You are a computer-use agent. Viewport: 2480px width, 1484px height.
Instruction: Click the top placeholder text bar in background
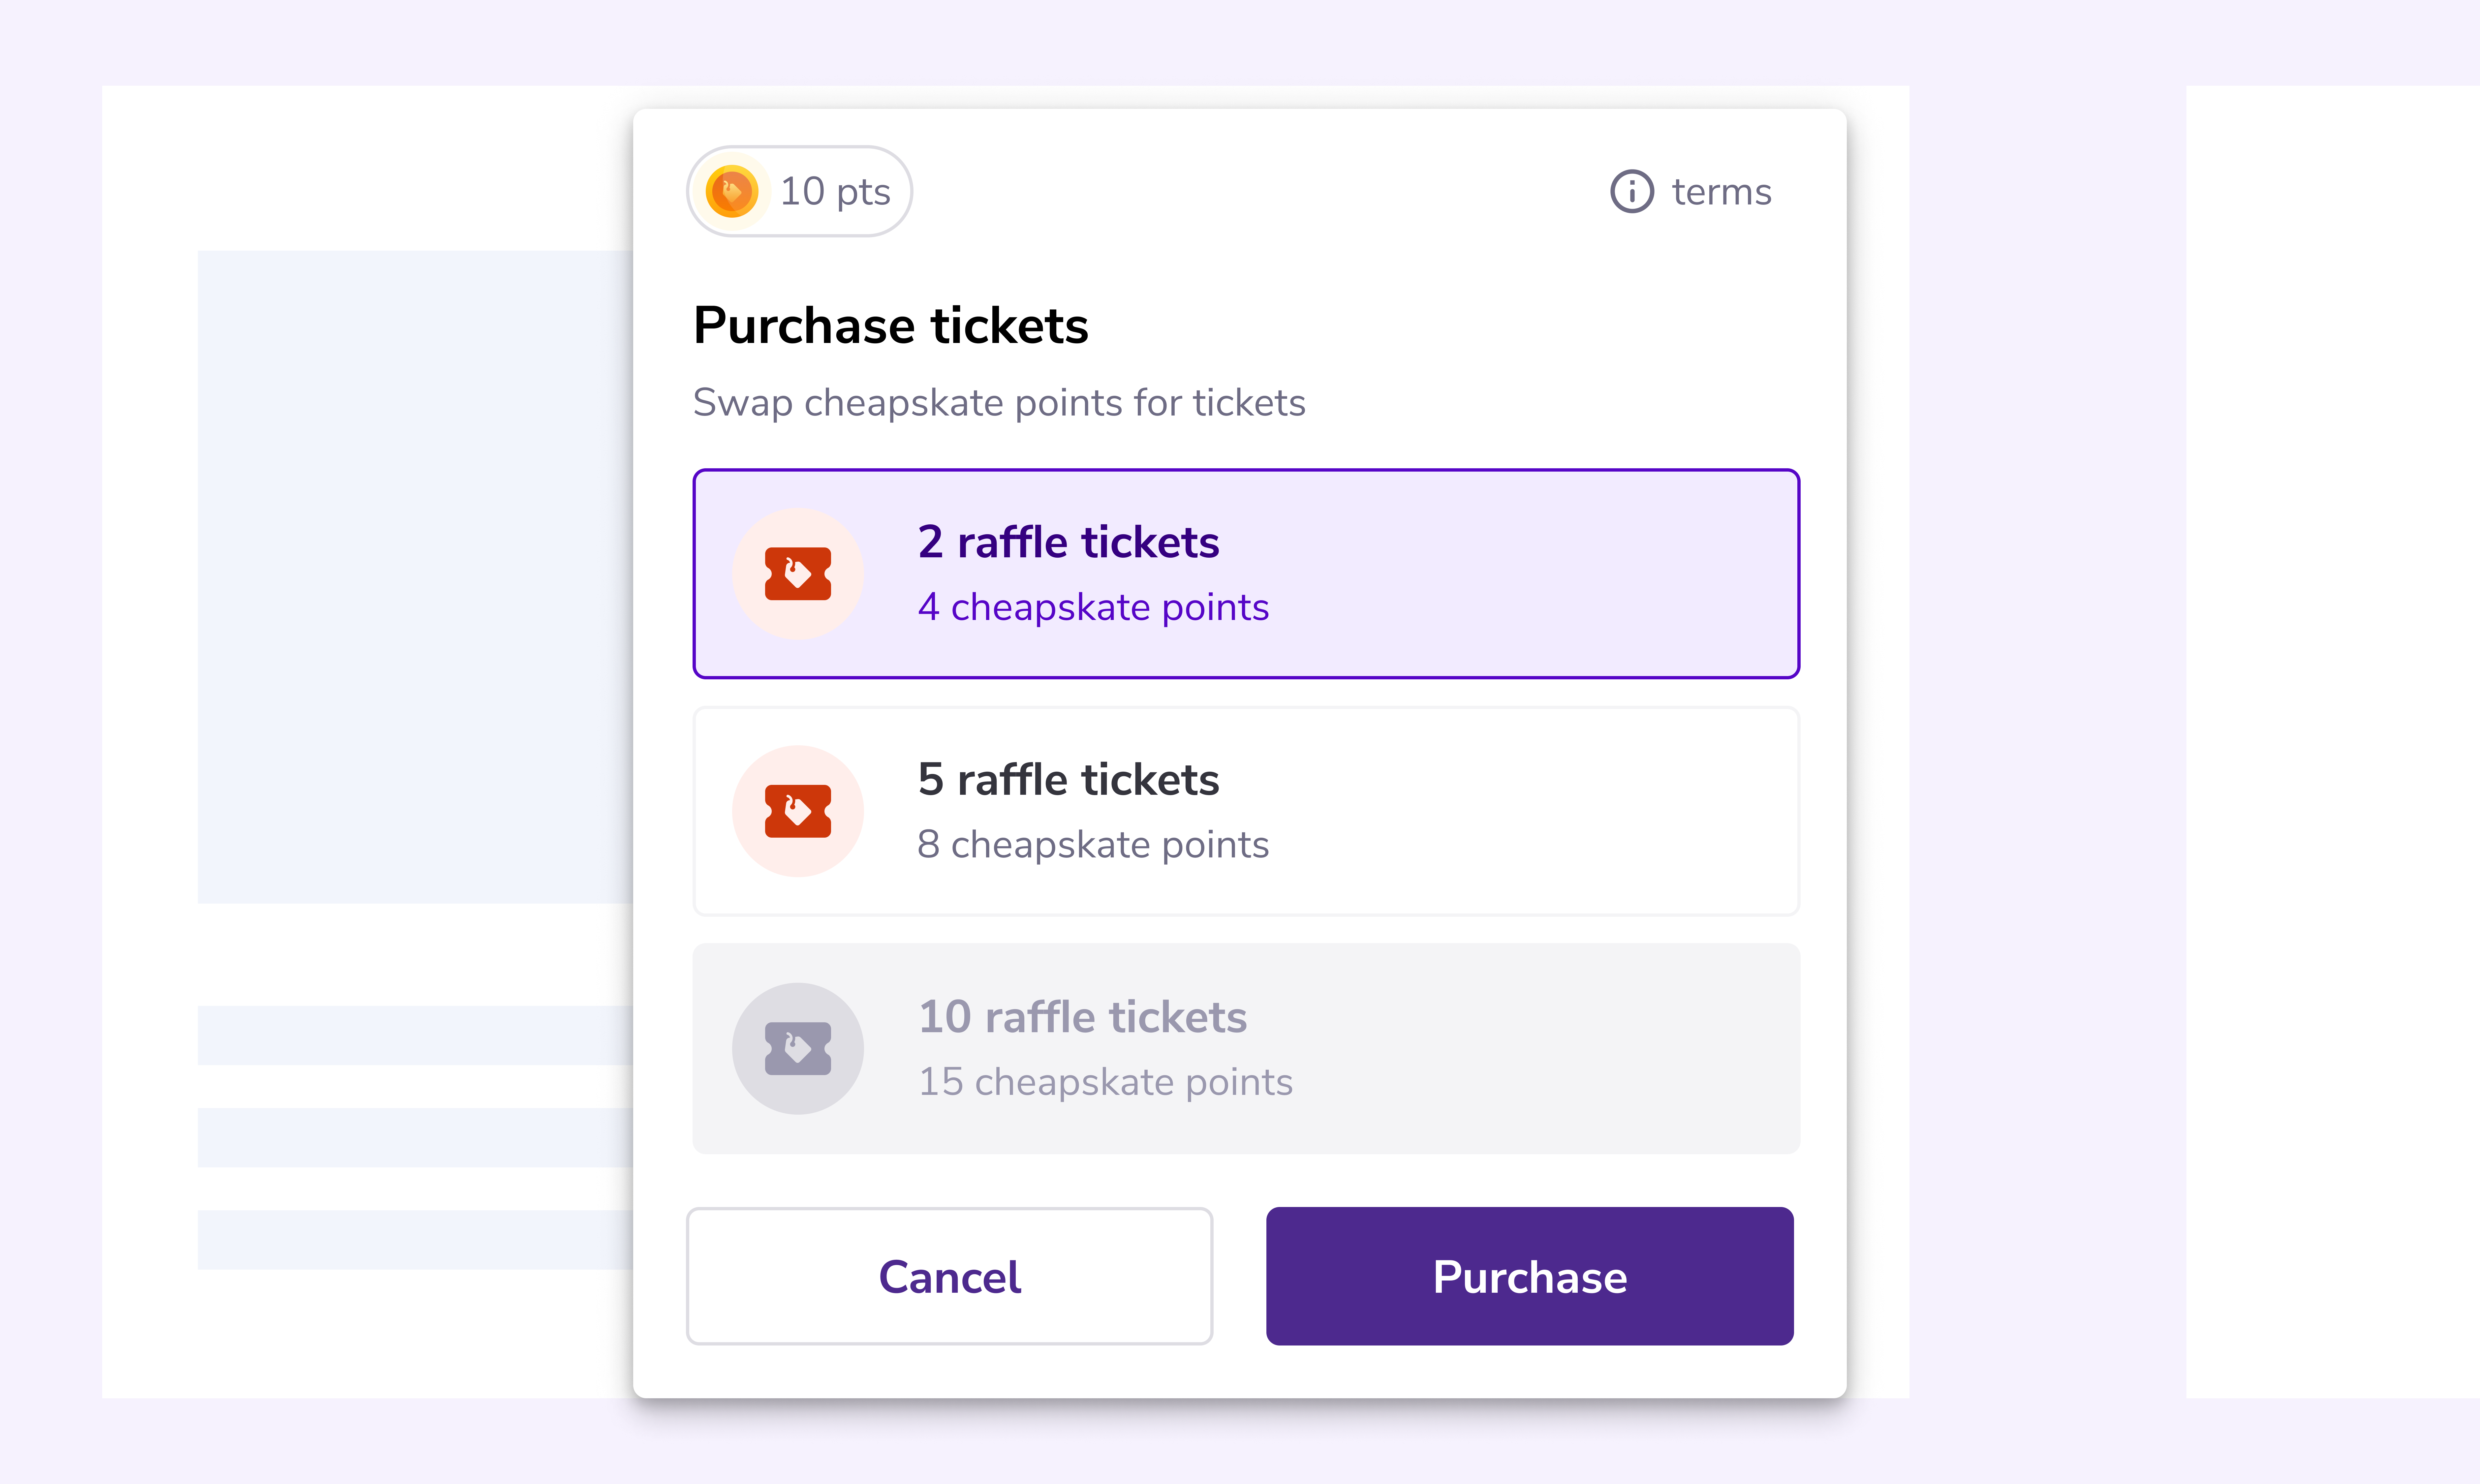pyautogui.click(x=415, y=1035)
